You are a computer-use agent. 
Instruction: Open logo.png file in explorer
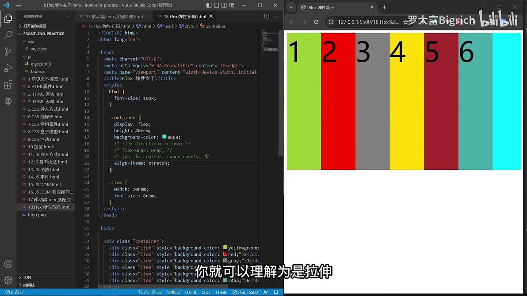click(37, 214)
